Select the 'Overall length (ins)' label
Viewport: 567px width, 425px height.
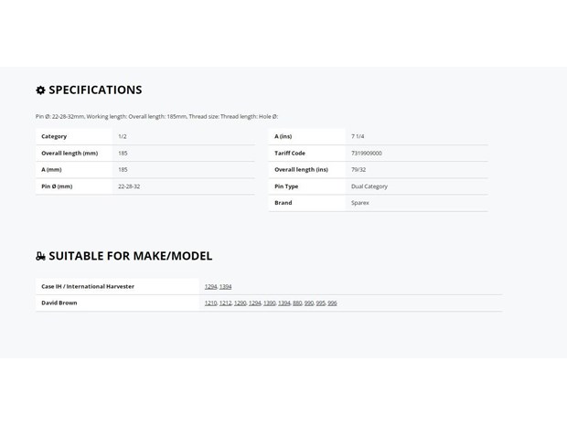click(x=301, y=170)
